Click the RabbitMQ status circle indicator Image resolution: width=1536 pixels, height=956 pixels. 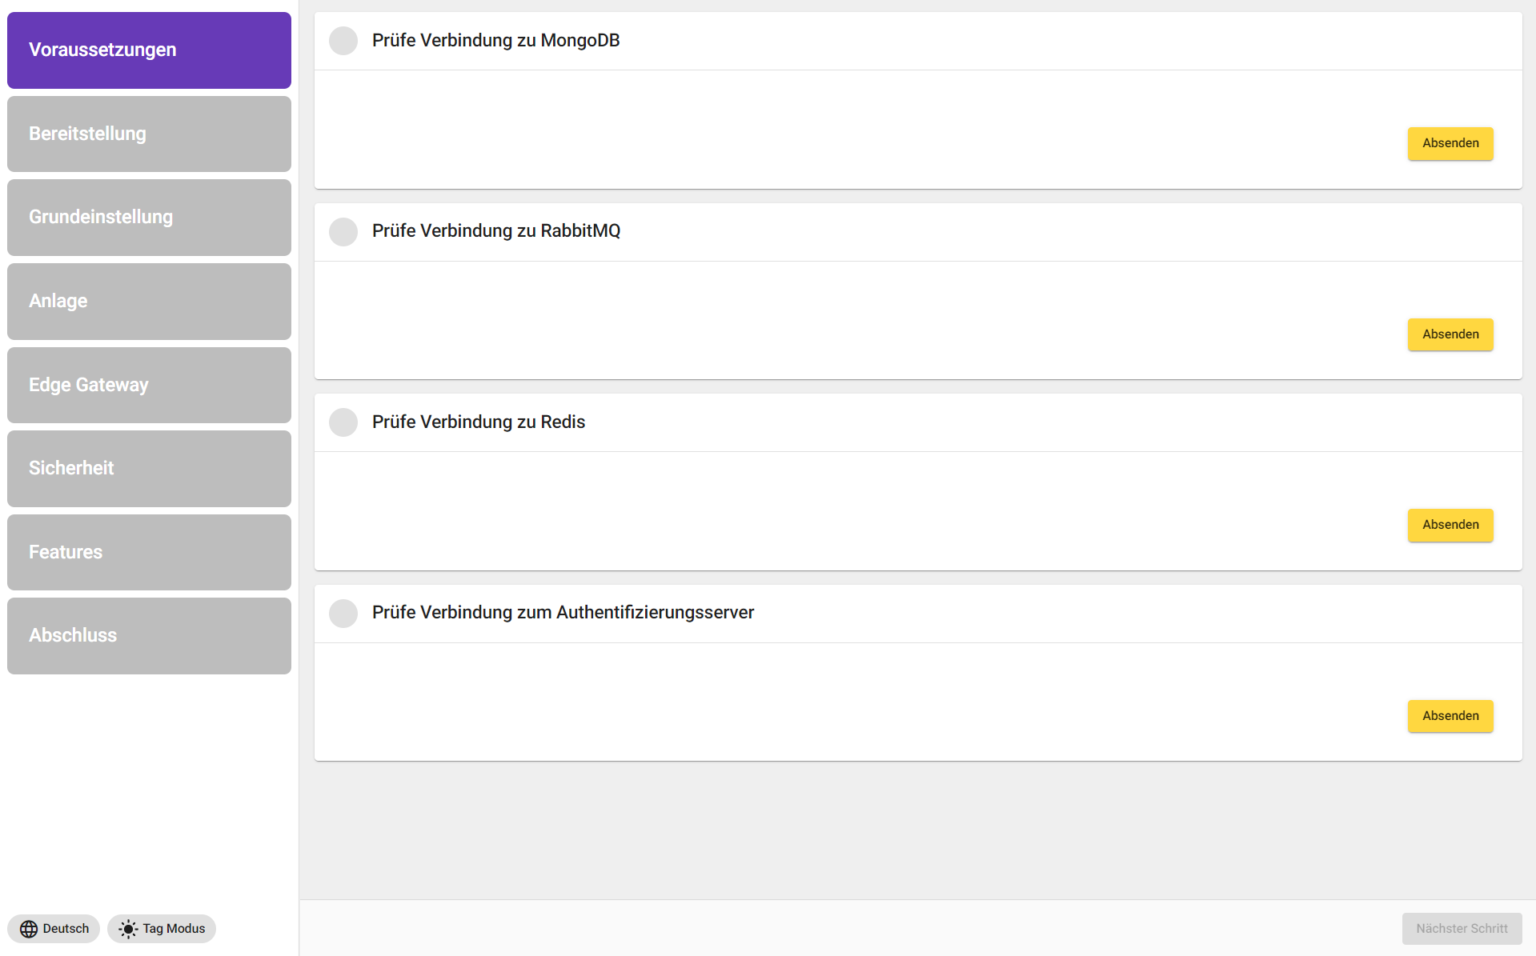[343, 232]
